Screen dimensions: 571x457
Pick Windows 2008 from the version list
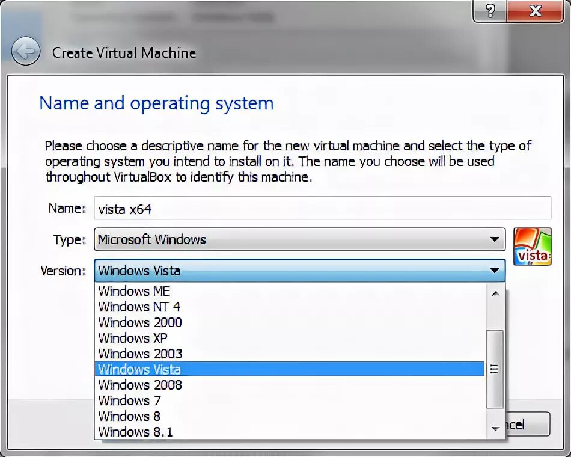point(290,385)
